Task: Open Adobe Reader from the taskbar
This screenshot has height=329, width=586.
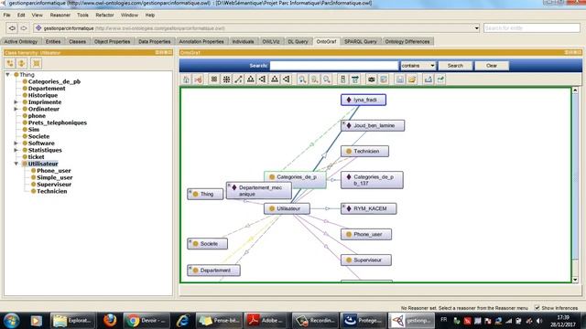Action: coord(266,321)
